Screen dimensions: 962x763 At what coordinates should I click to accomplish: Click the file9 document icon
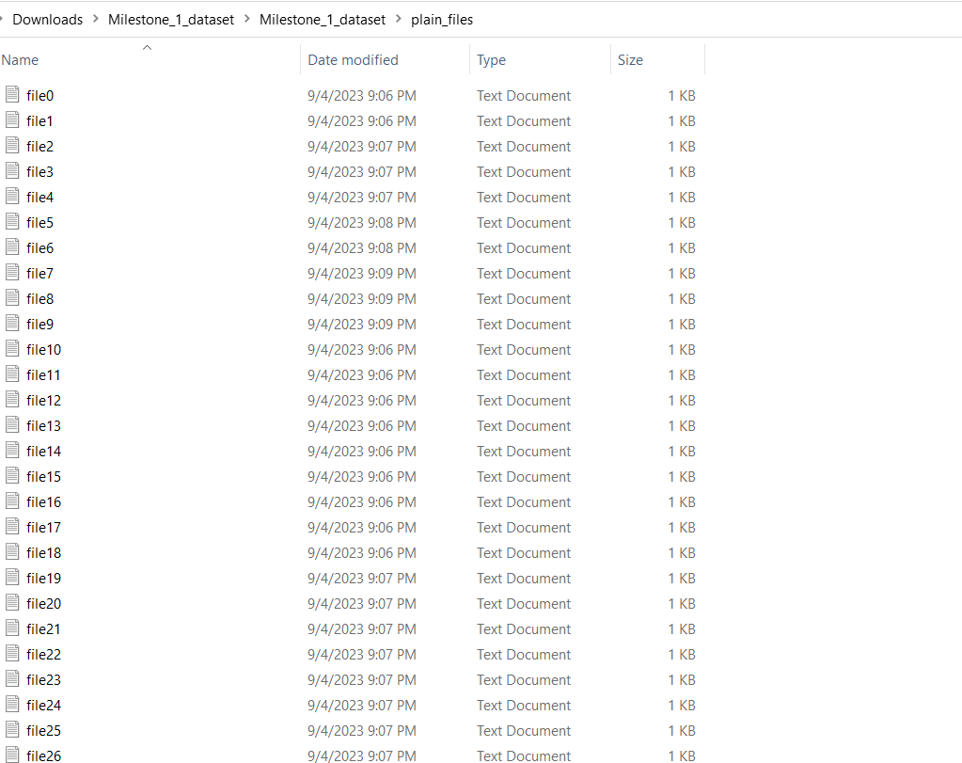[x=10, y=324]
